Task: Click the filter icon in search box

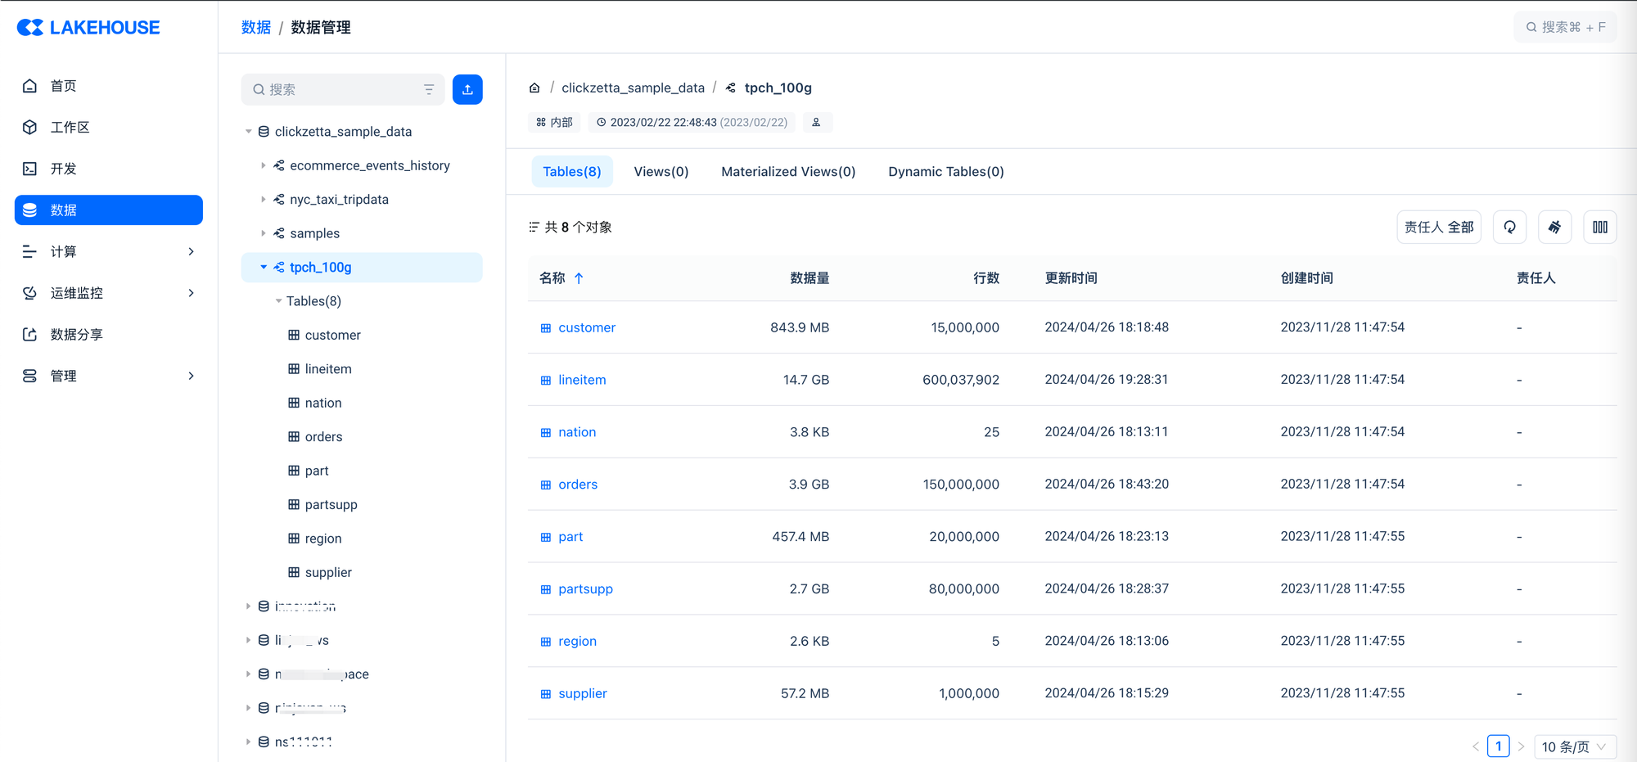Action: [x=429, y=89]
